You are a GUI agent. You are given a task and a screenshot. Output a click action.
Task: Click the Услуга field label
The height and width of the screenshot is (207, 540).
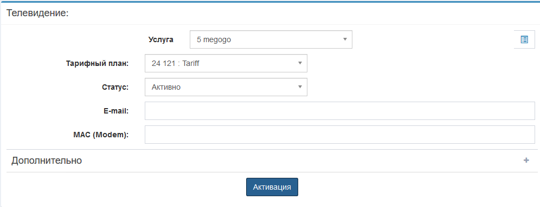[161, 39]
